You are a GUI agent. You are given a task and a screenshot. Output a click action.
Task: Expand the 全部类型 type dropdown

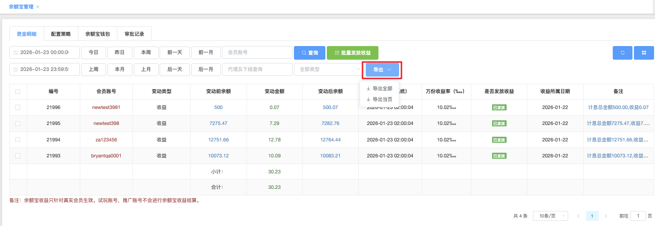click(x=327, y=70)
